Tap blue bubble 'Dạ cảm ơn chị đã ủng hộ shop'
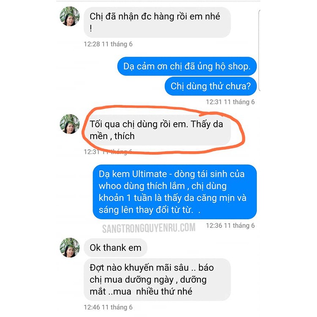Screen dimensions: 317x317 (x=187, y=66)
